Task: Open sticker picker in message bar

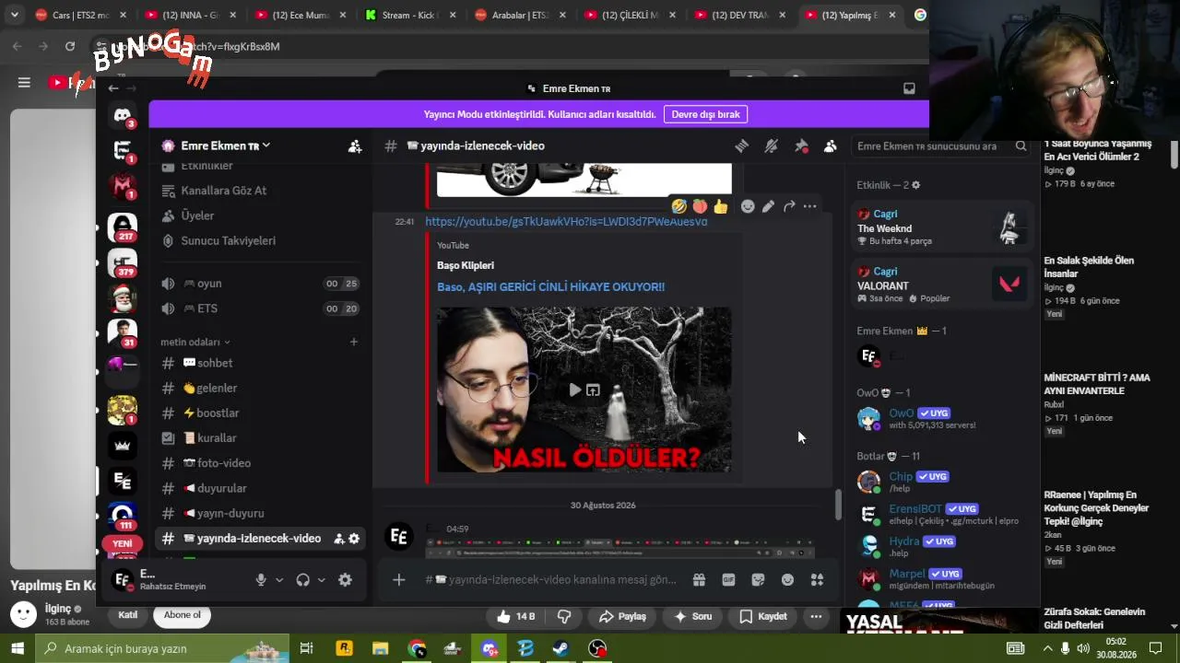Action: 758,580
